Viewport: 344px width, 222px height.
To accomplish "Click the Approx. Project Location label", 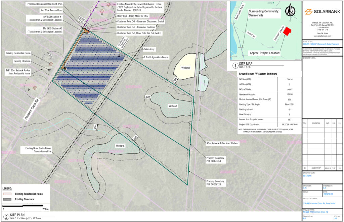I will click(x=265, y=53).
